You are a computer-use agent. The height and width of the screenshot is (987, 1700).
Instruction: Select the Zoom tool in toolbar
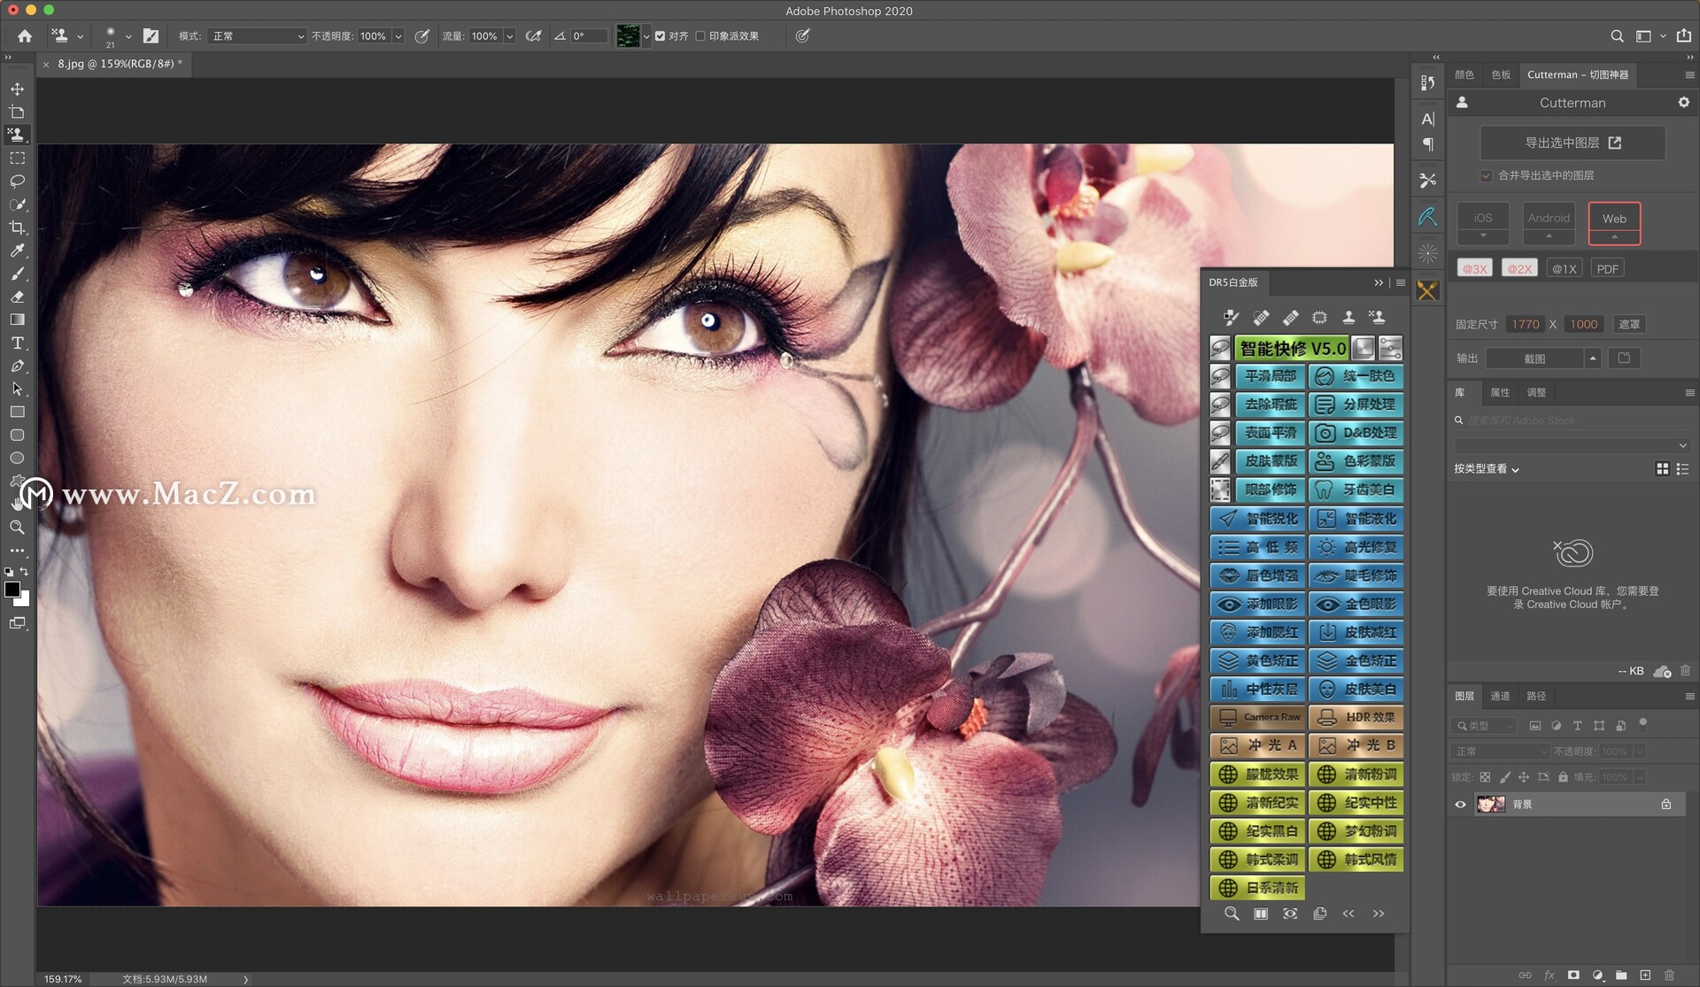point(17,528)
